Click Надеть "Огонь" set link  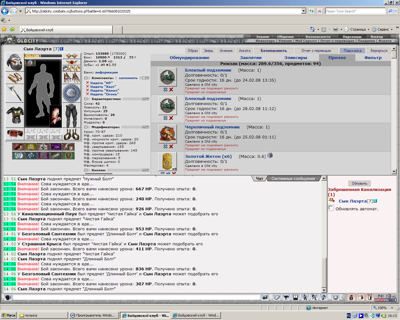coord(104,94)
